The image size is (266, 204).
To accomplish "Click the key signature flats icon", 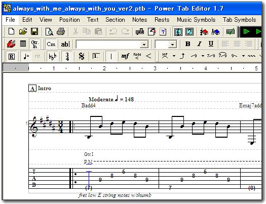I will click(x=52, y=56).
